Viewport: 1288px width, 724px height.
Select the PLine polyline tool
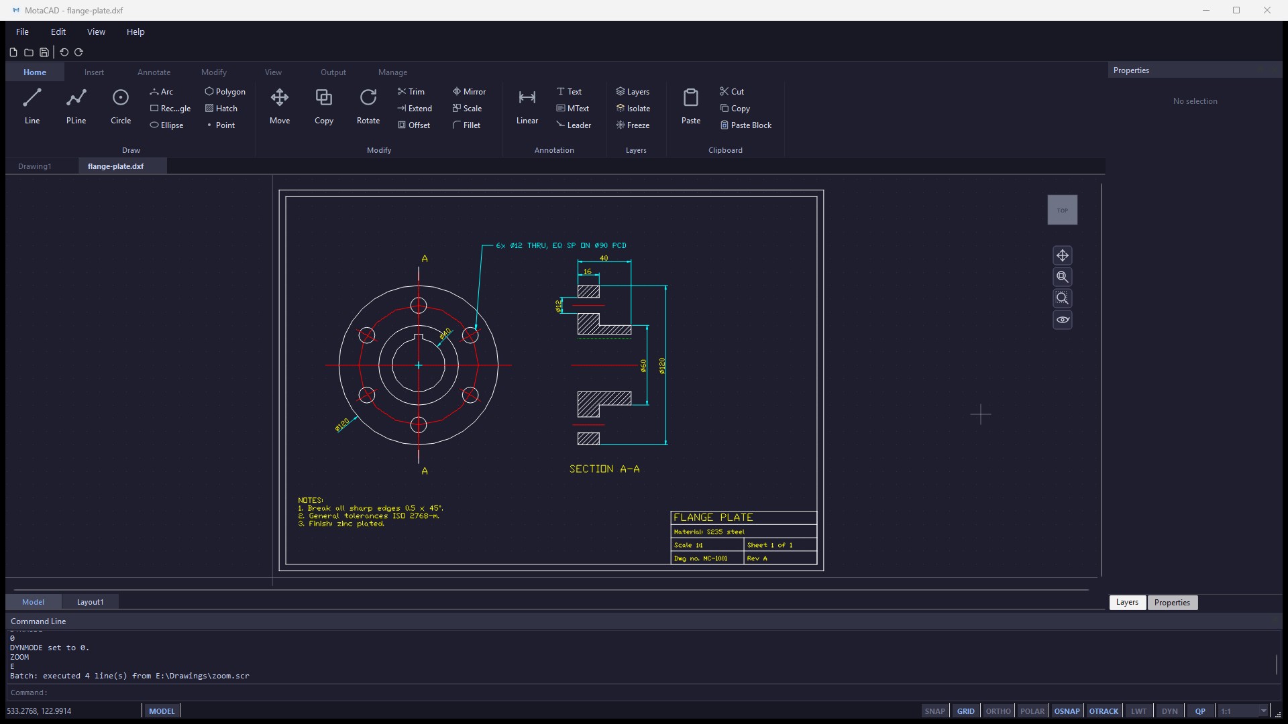tap(76, 107)
